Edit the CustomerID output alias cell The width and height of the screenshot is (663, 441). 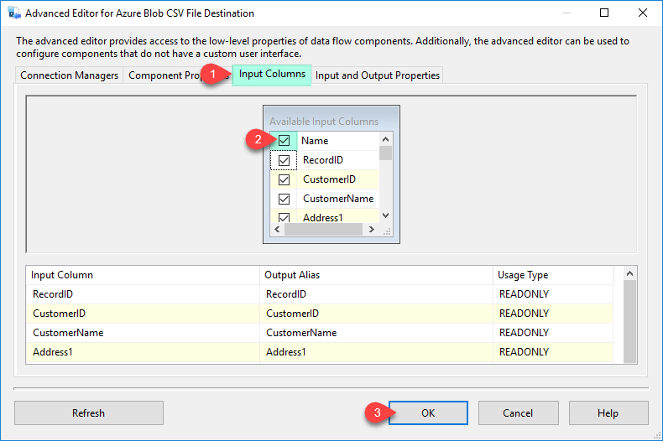coord(376,314)
